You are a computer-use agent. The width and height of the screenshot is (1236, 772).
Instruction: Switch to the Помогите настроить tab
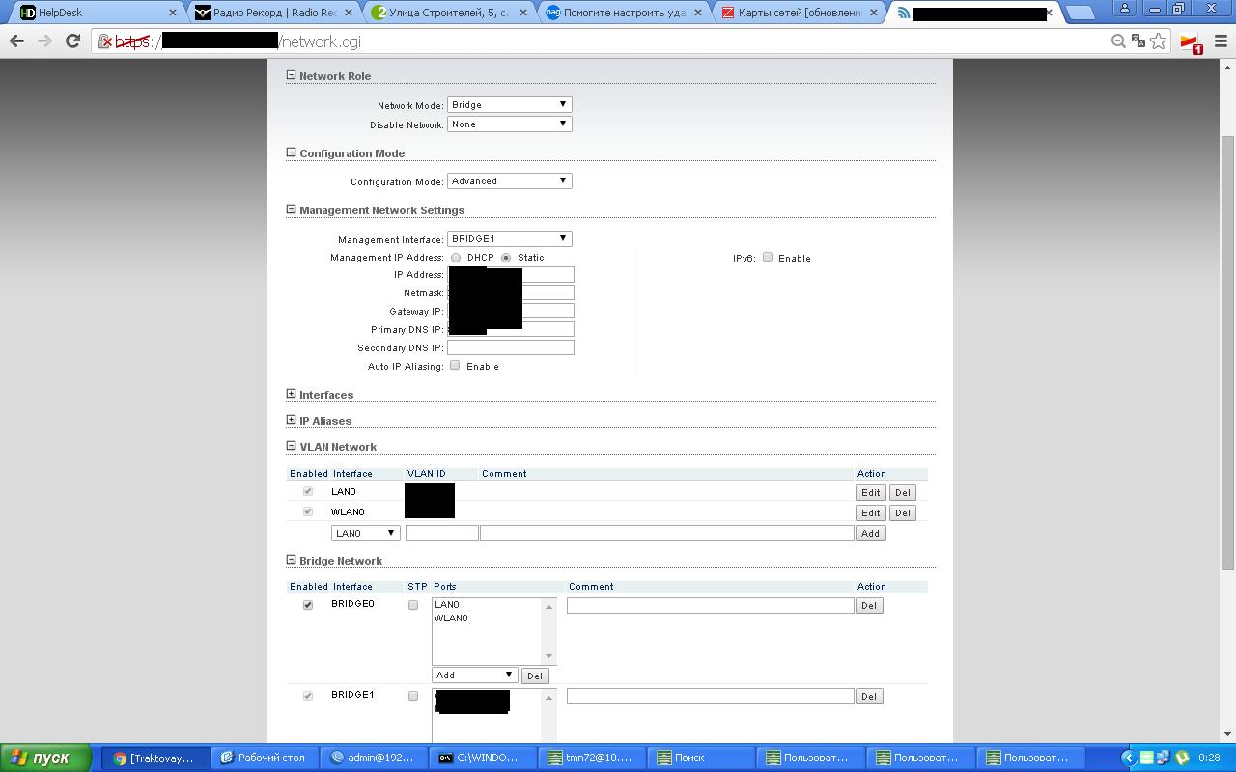click(622, 13)
